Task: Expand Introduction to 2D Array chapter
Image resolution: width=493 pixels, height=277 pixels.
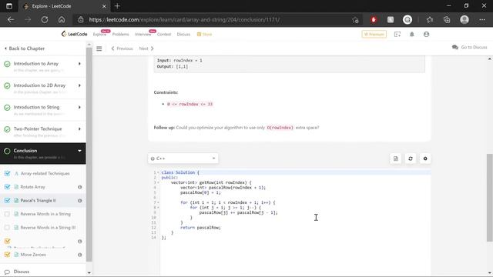Action: pyautogui.click(x=79, y=85)
